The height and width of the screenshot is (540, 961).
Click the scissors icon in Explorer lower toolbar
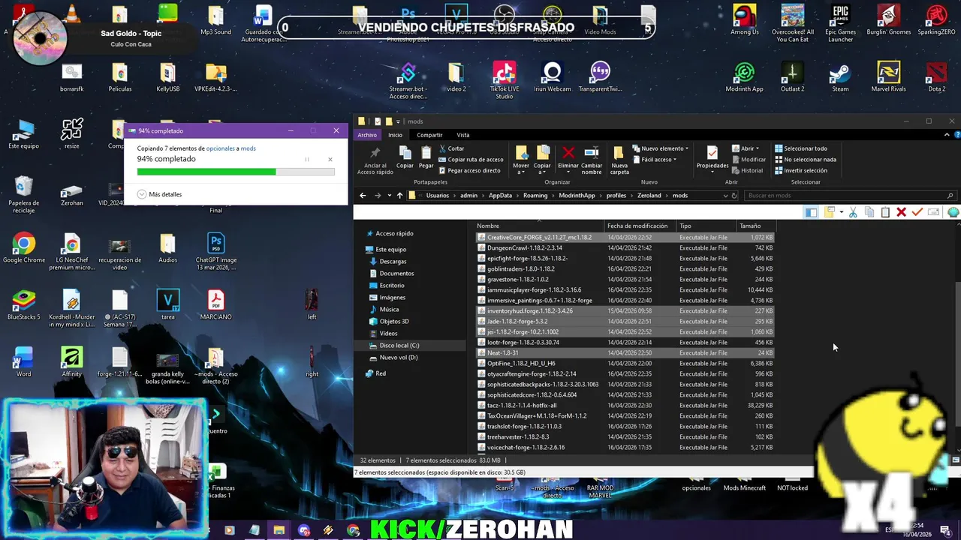pos(852,213)
